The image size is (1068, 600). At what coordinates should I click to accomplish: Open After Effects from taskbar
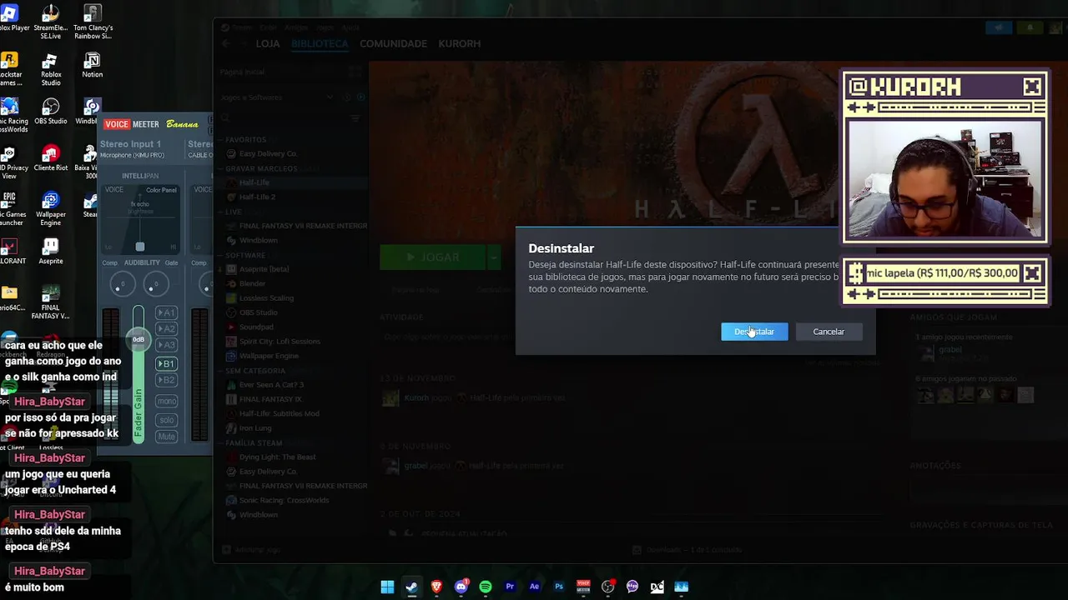click(x=534, y=587)
